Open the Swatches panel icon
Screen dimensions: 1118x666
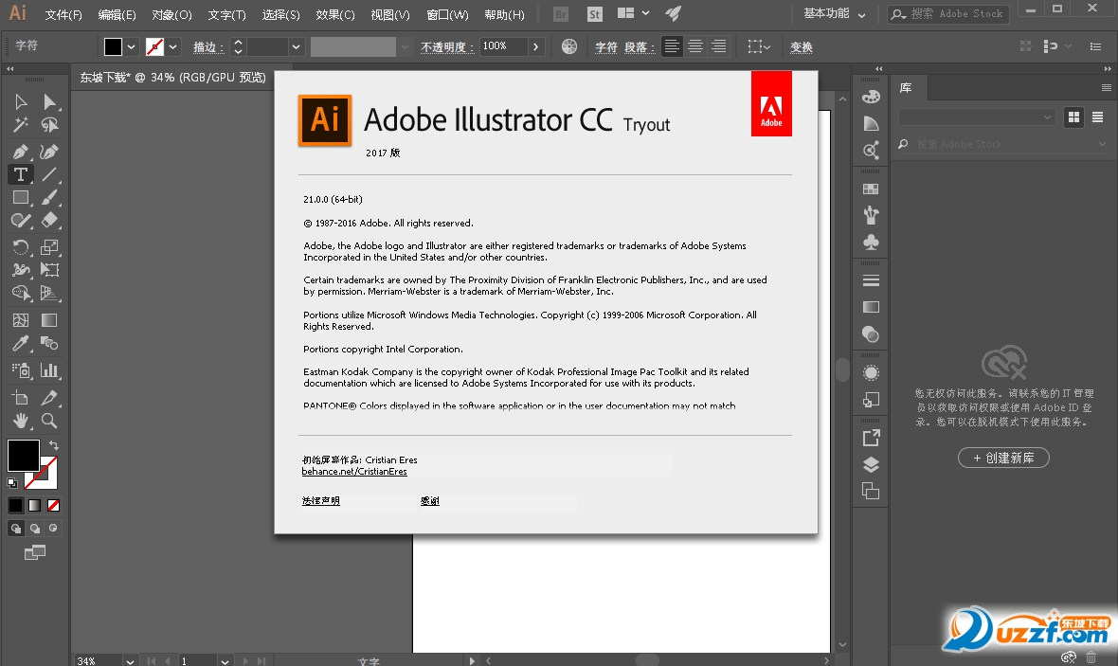870,187
